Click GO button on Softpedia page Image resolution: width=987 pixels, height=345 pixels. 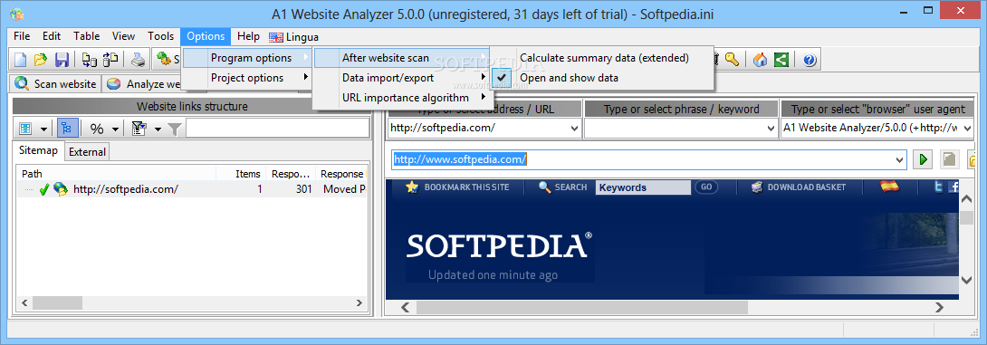pos(706,187)
